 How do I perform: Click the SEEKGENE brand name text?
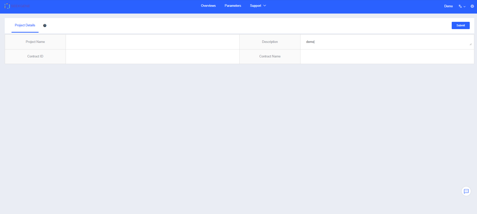pos(21,6)
